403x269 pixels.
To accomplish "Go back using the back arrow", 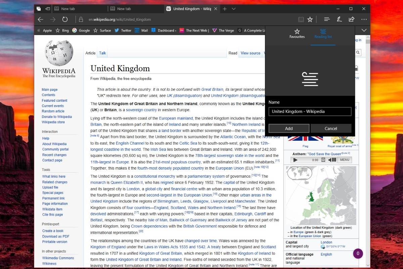I will click(41, 19).
